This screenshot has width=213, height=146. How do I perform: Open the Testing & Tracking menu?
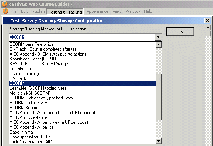point(65,12)
